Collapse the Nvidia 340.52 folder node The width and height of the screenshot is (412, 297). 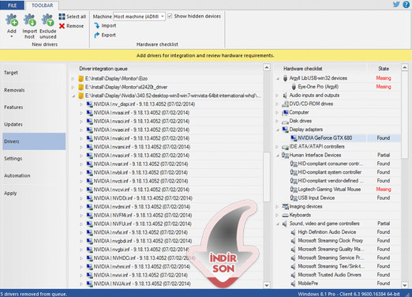[73, 96]
